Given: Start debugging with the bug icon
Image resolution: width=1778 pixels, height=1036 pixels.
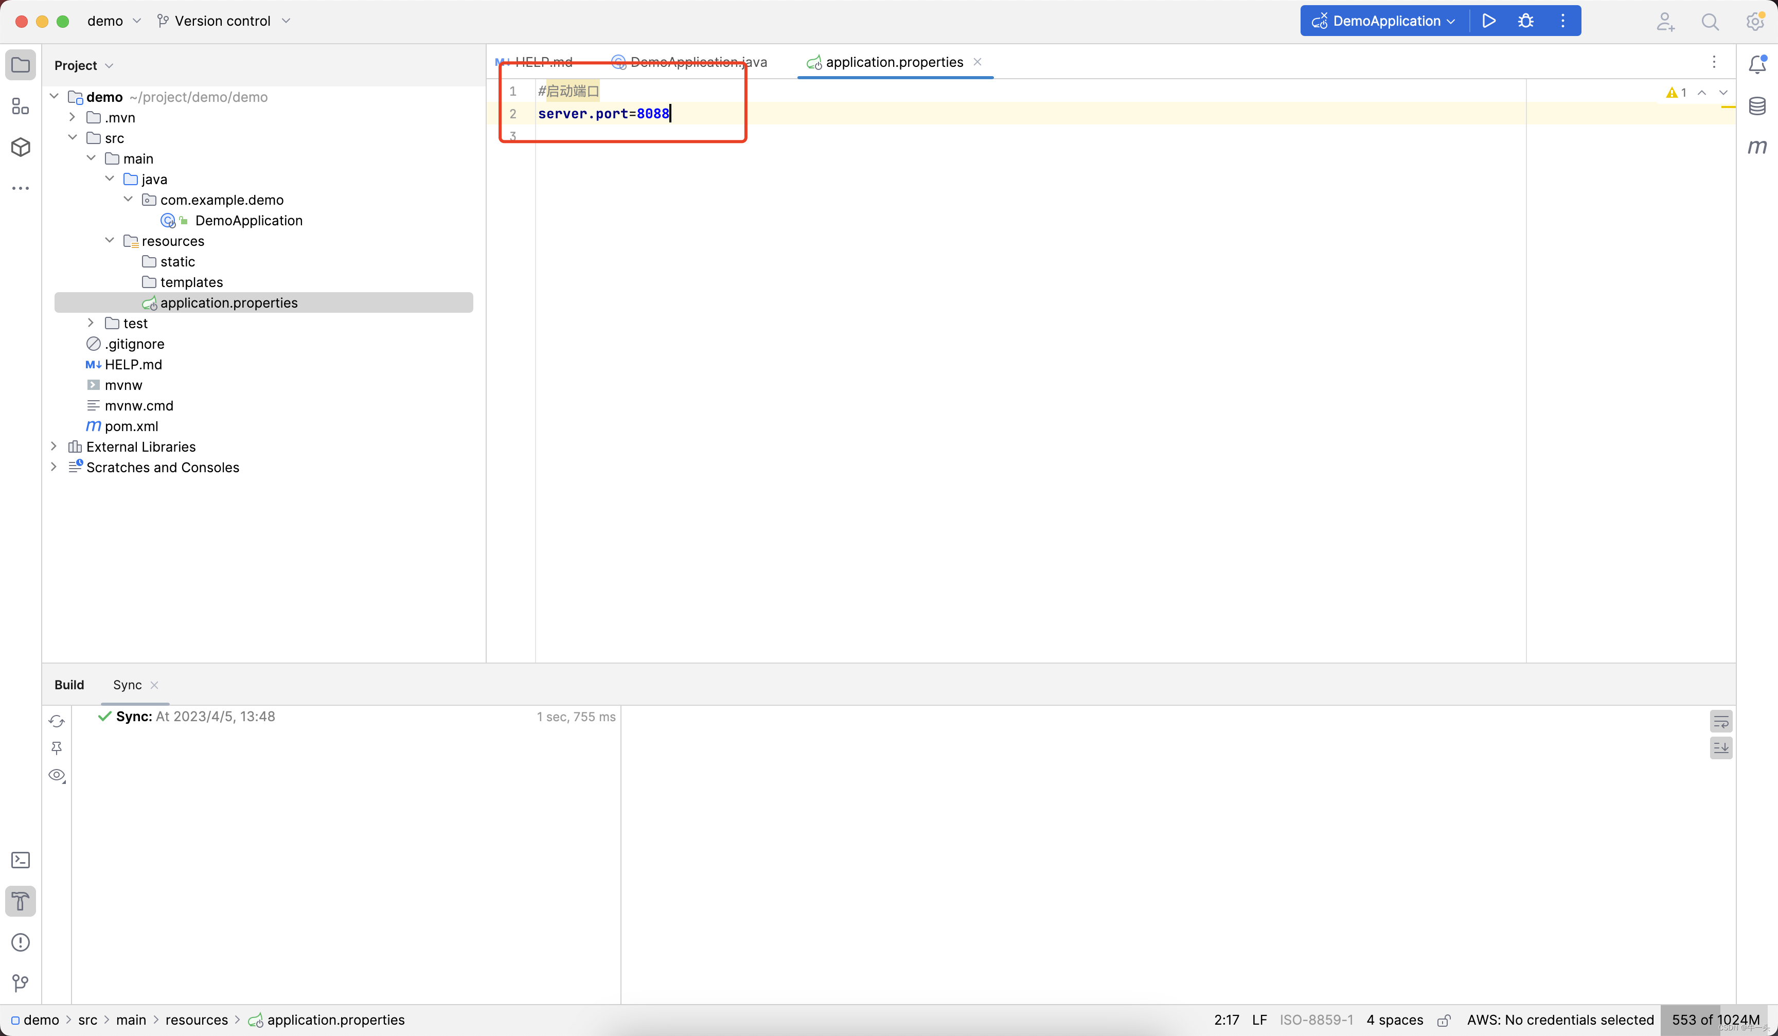Looking at the screenshot, I should click(1525, 21).
